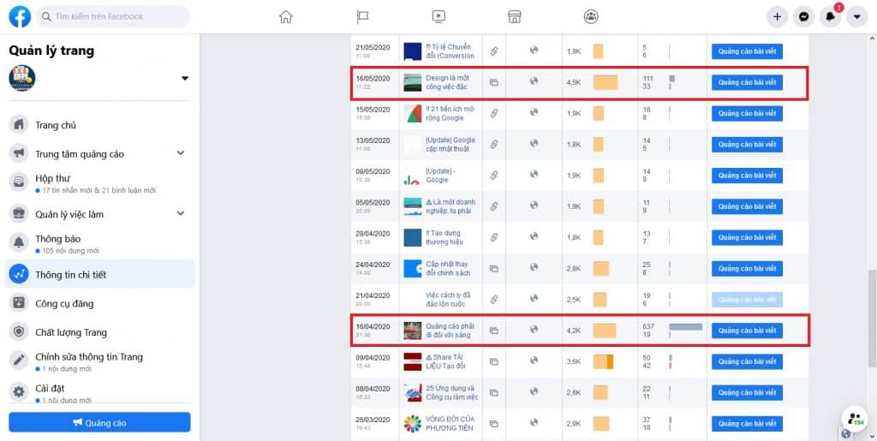The width and height of the screenshot is (877, 441).
Task: Boost the 26/03/2020 post
Action: [x=747, y=424]
